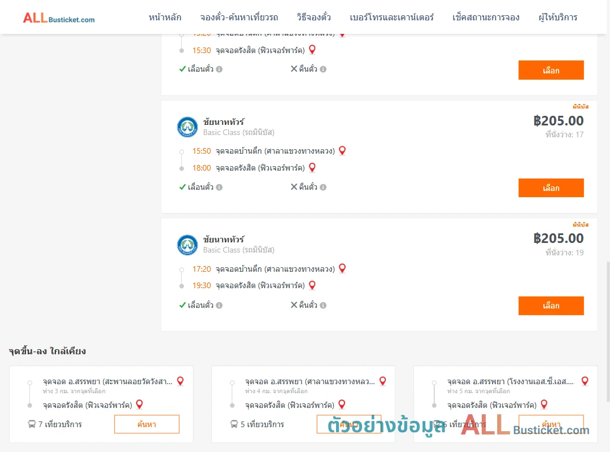
Task: Select the 15:50 trip with เลือก button
Action: click(x=551, y=188)
